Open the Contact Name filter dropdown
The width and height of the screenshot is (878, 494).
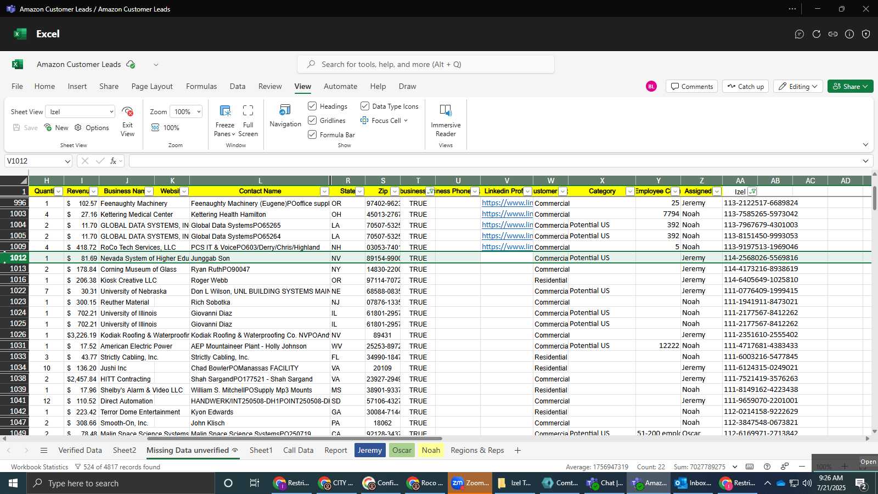(324, 192)
